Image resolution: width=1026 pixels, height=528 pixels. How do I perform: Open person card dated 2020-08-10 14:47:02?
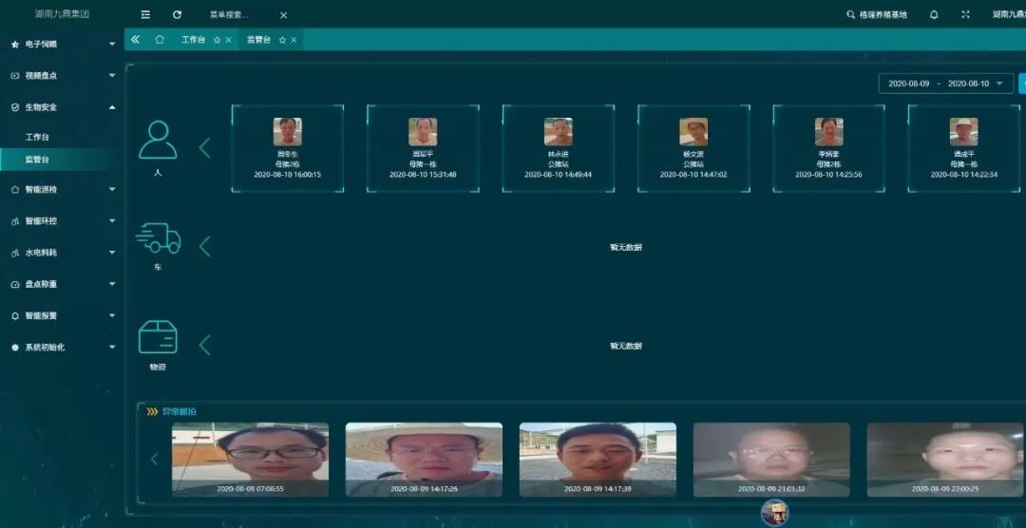[x=693, y=148]
